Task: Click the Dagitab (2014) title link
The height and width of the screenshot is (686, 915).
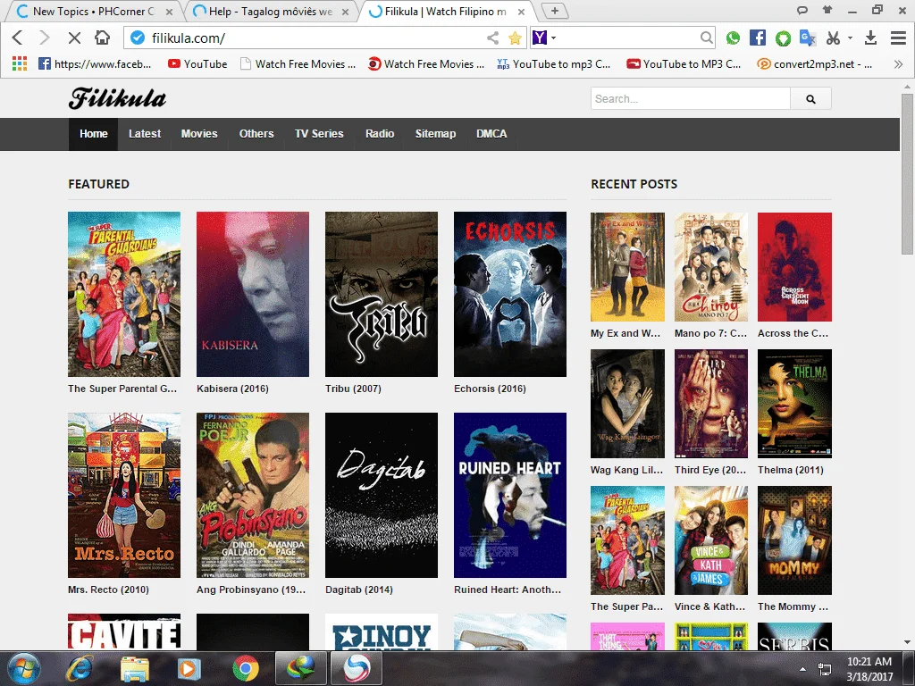Action: click(x=359, y=590)
